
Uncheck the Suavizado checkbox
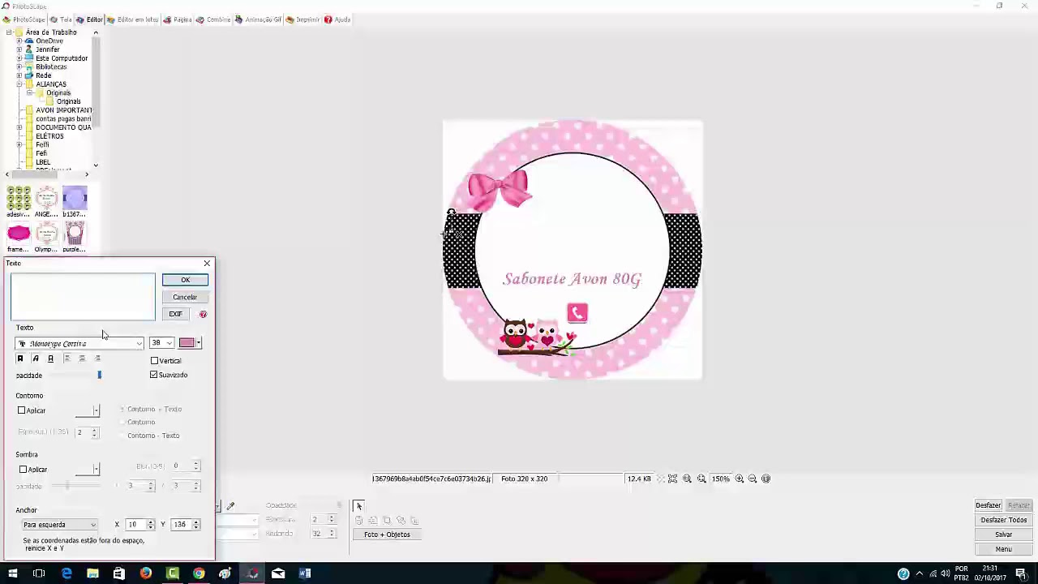point(154,375)
